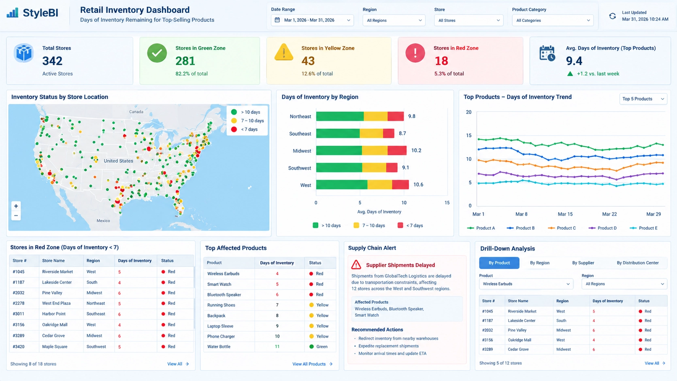Click the Supplier Shipments Delayed warning icon
Screen dimensions: 677x381
[356, 265]
